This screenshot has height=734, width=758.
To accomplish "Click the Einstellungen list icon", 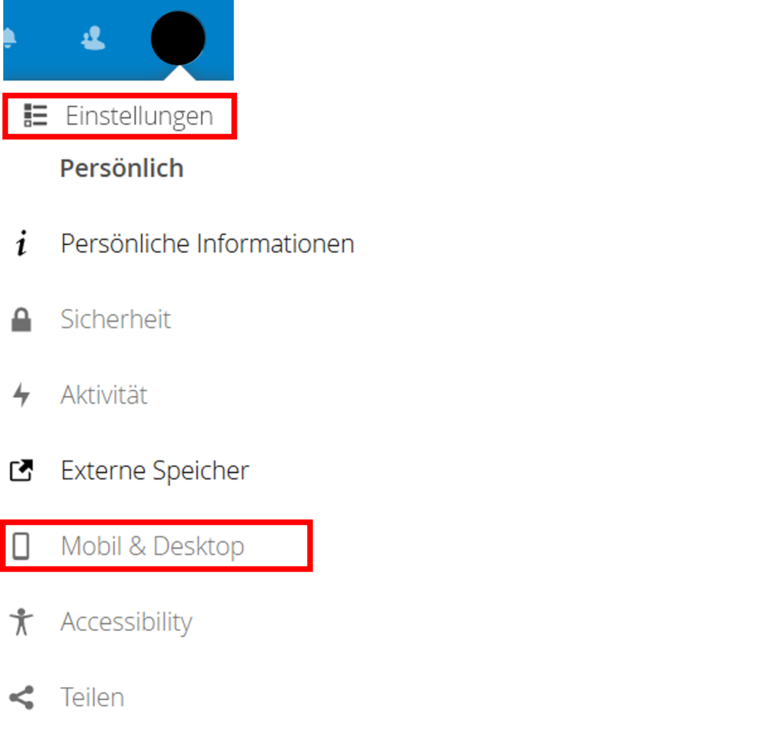I will click(x=35, y=116).
